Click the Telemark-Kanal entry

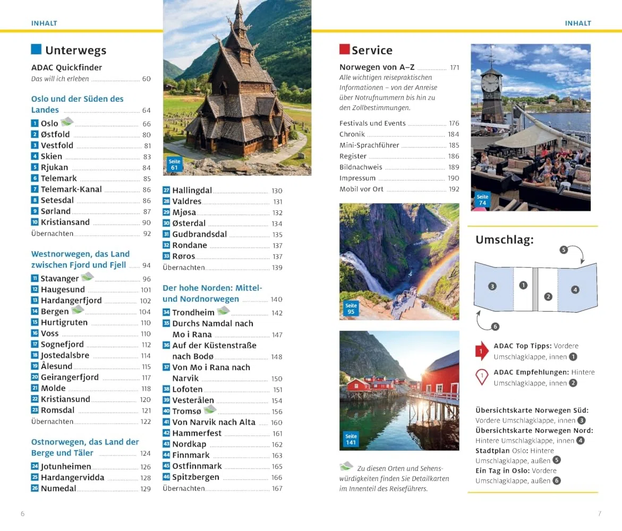pos(91,190)
